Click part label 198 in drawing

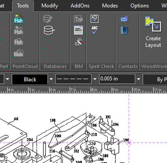point(53,120)
